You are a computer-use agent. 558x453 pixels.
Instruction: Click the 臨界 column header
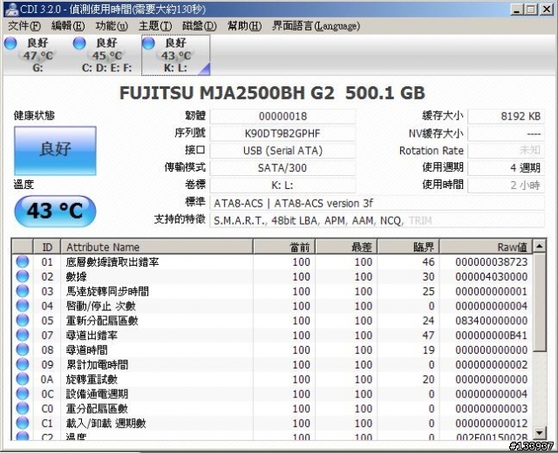tap(408, 247)
